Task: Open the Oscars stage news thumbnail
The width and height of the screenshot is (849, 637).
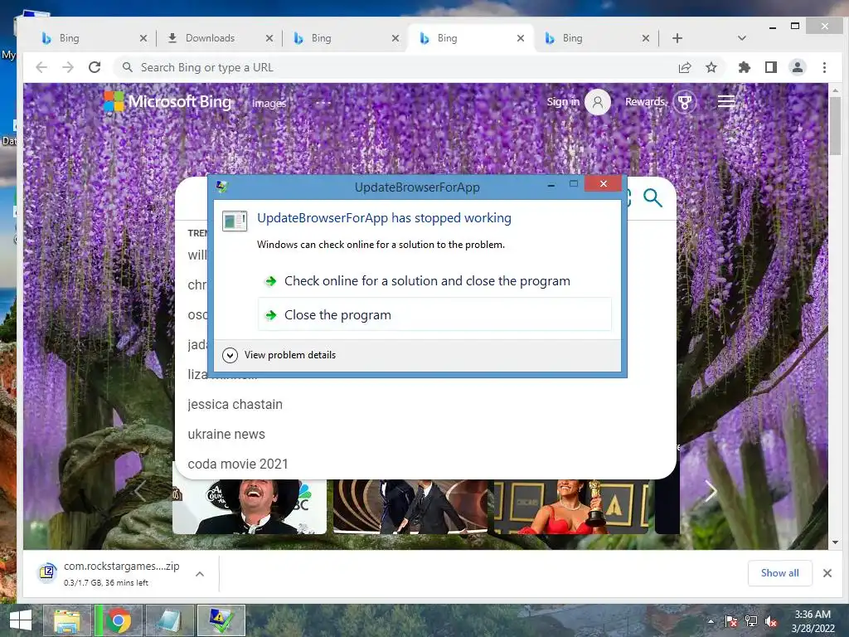Action: tap(410, 507)
